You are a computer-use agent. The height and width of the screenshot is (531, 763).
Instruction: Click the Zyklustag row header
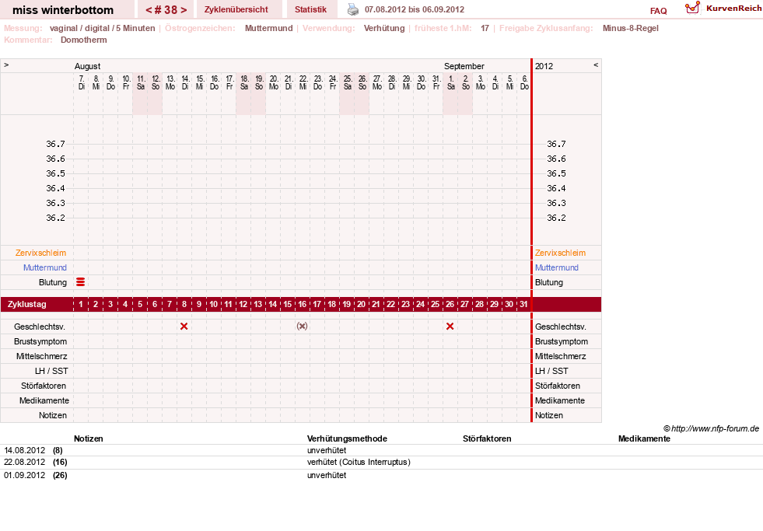(26, 305)
